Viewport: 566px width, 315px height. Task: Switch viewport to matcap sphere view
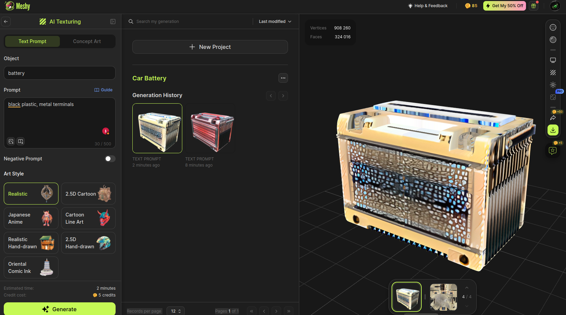click(553, 40)
